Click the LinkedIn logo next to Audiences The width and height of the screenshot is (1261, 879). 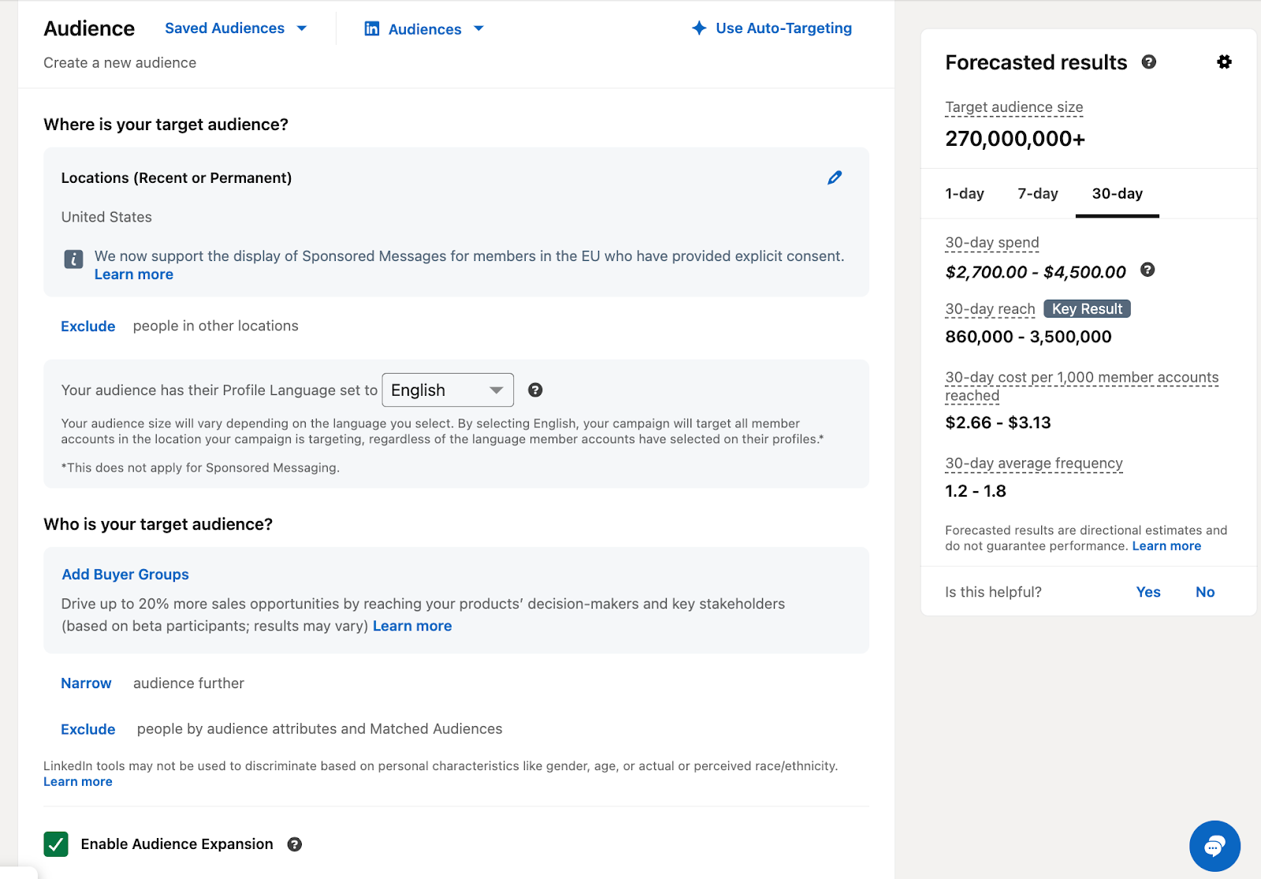[370, 28]
